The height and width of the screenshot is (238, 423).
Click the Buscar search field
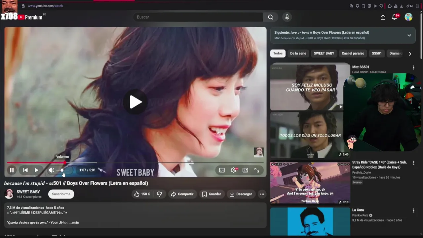[198, 17]
